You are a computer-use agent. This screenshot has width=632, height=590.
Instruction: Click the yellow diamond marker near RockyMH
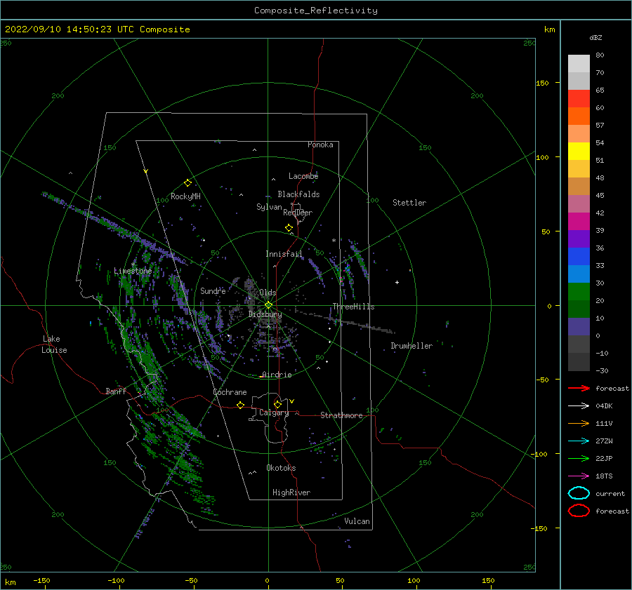[187, 183]
